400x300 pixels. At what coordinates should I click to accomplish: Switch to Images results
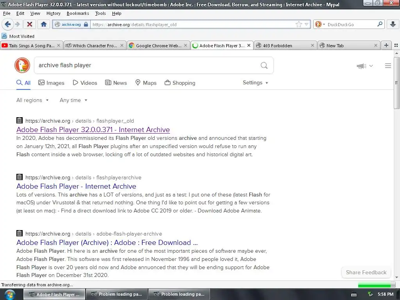tap(51, 83)
